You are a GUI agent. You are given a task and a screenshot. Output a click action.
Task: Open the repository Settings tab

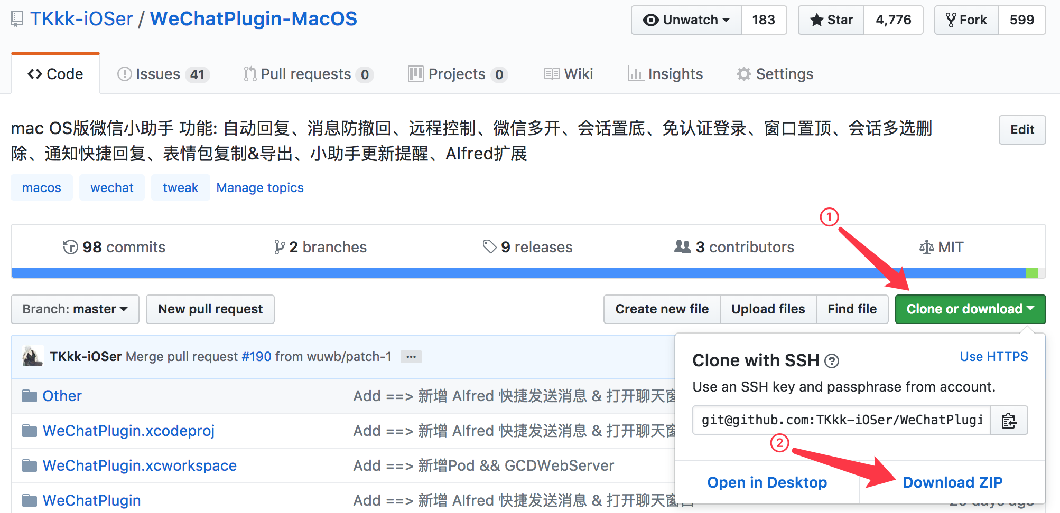pyautogui.click(x=775, y=74)
